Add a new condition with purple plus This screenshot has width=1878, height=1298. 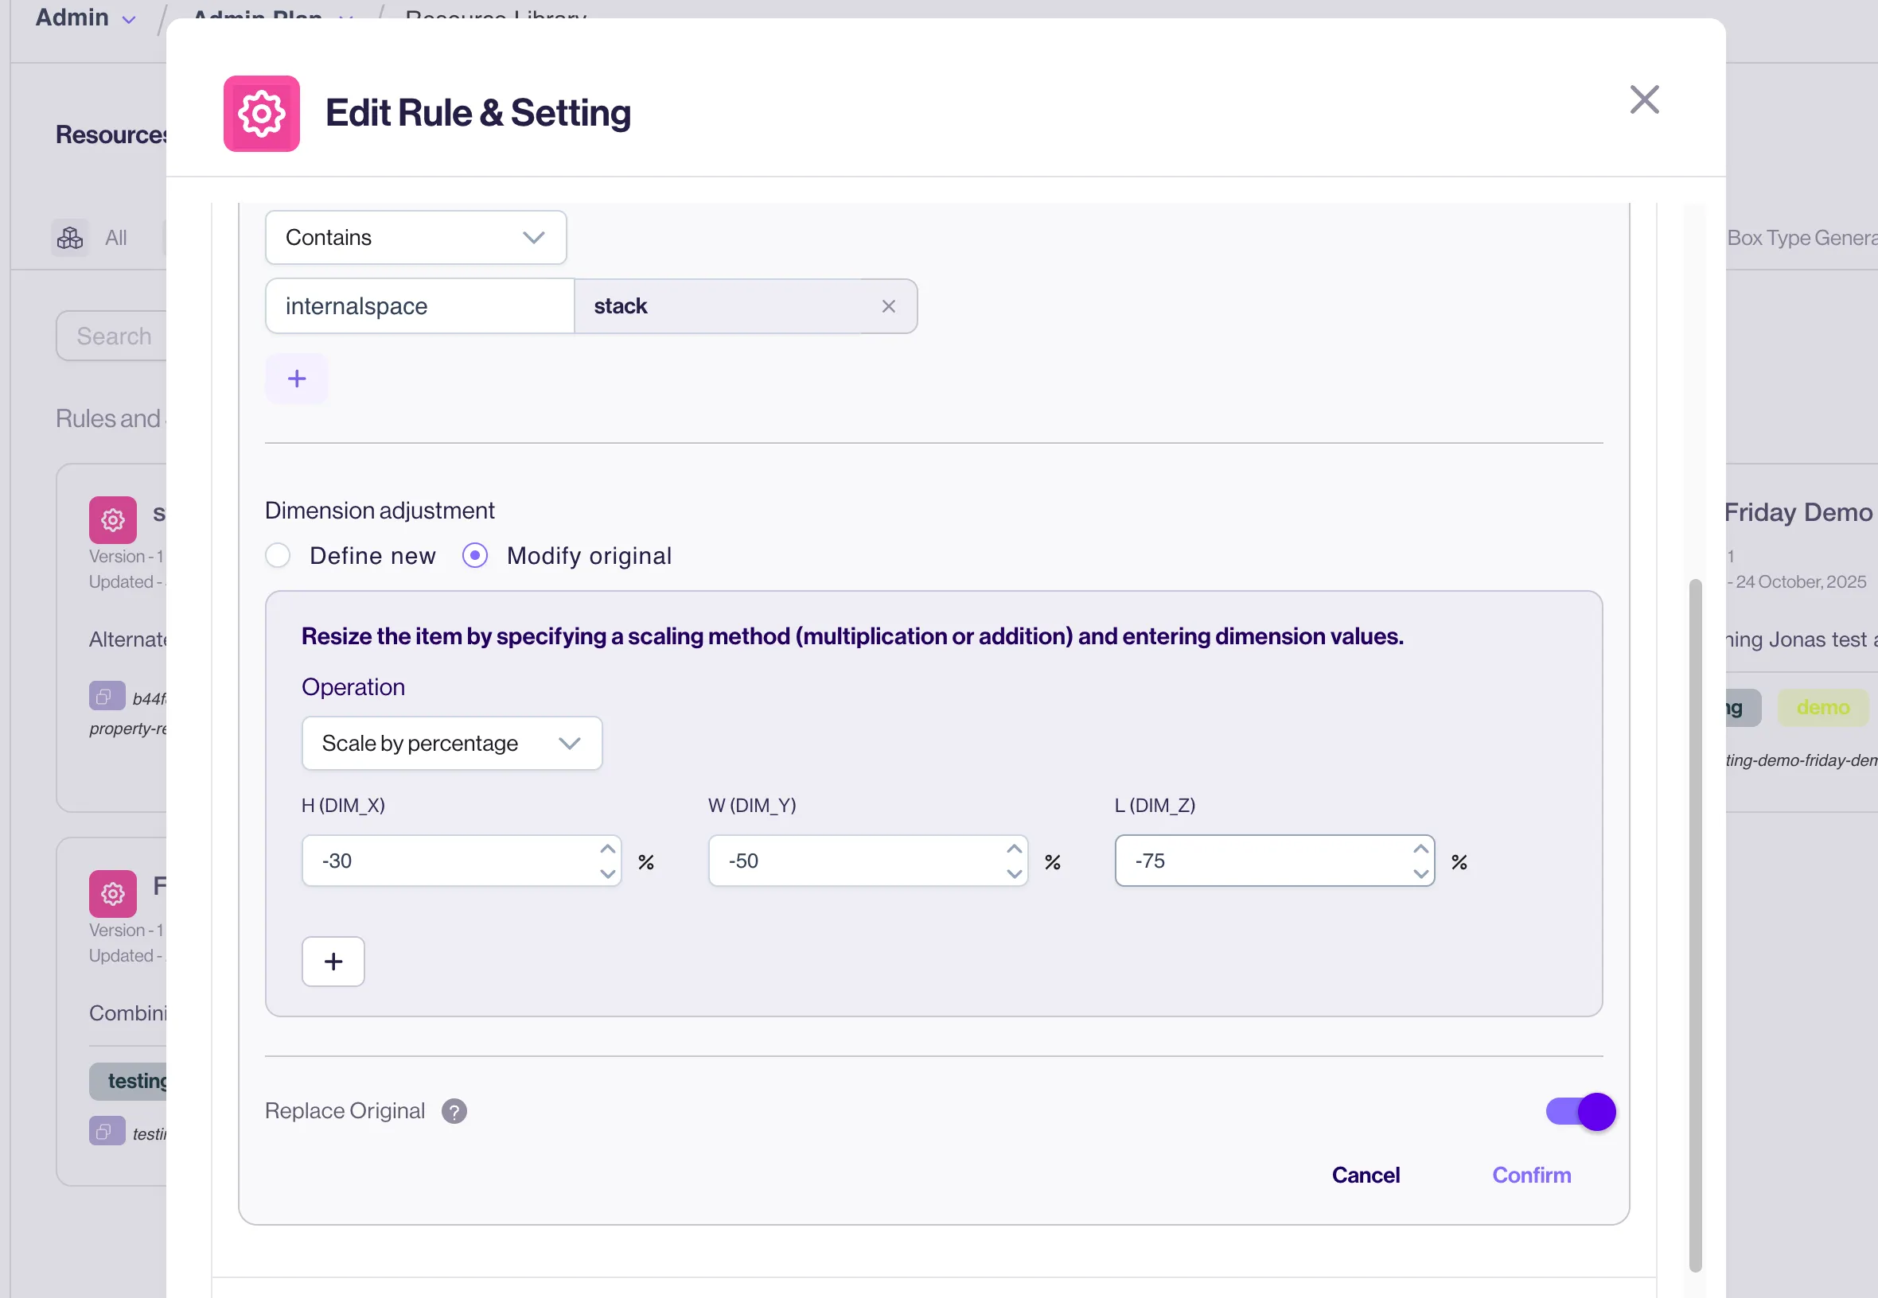(297, 379)
